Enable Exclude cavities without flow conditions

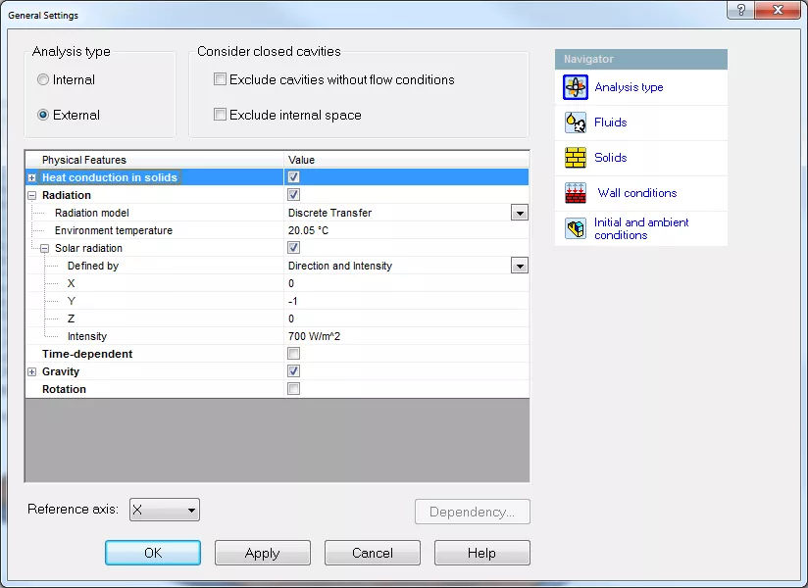point(221,79)
